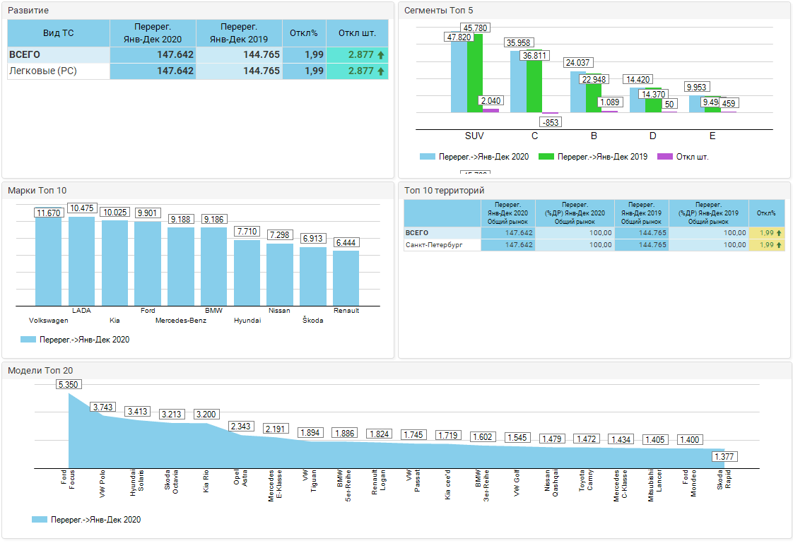Click green 2019 legend swatch in Сегменты chart

[546, 157]
